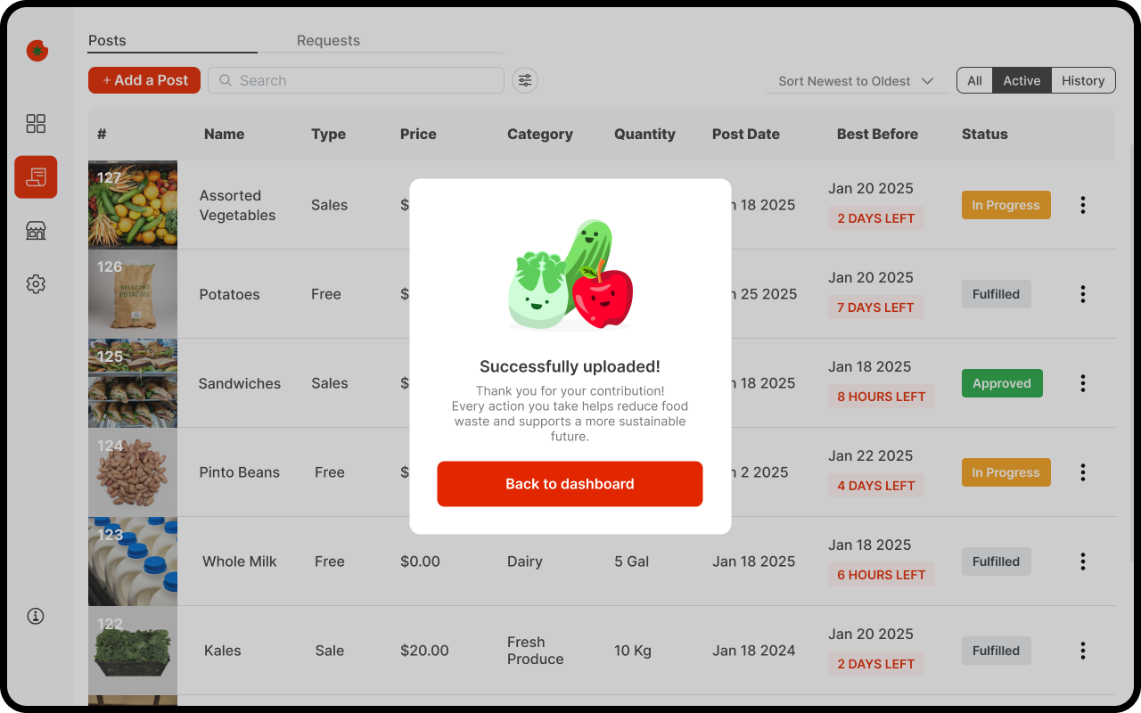The image size is (1141, 713).
Task: Open the store icon in sidebar
Action: (x=36, y=231)
